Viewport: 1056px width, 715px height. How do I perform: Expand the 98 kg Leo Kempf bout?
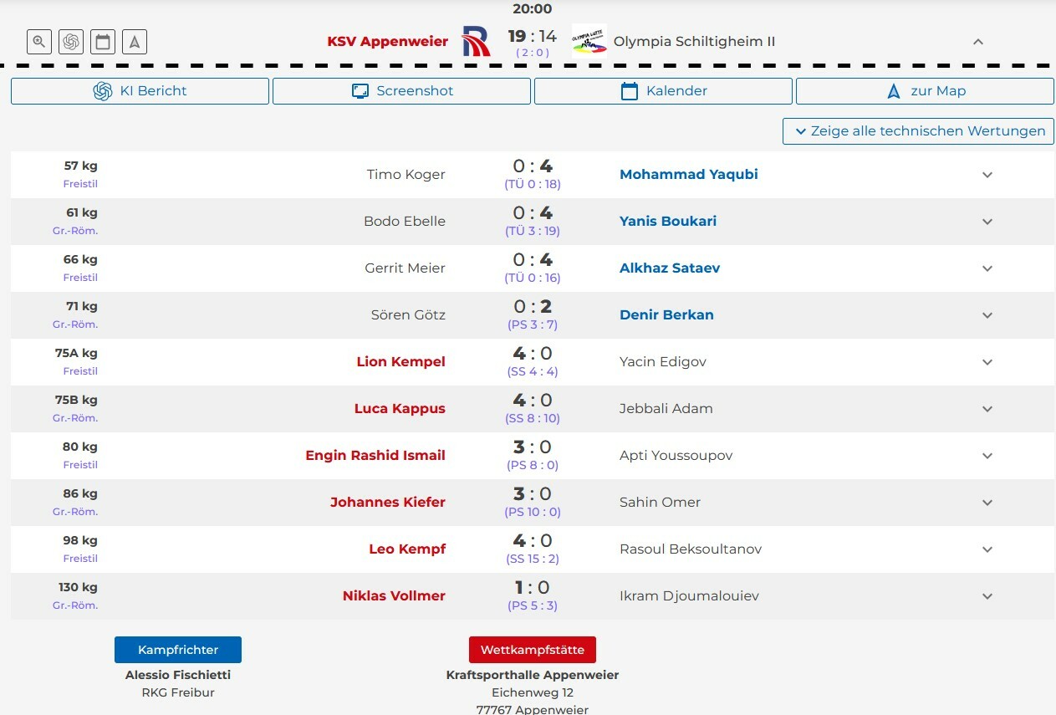(x=987, y=549)
